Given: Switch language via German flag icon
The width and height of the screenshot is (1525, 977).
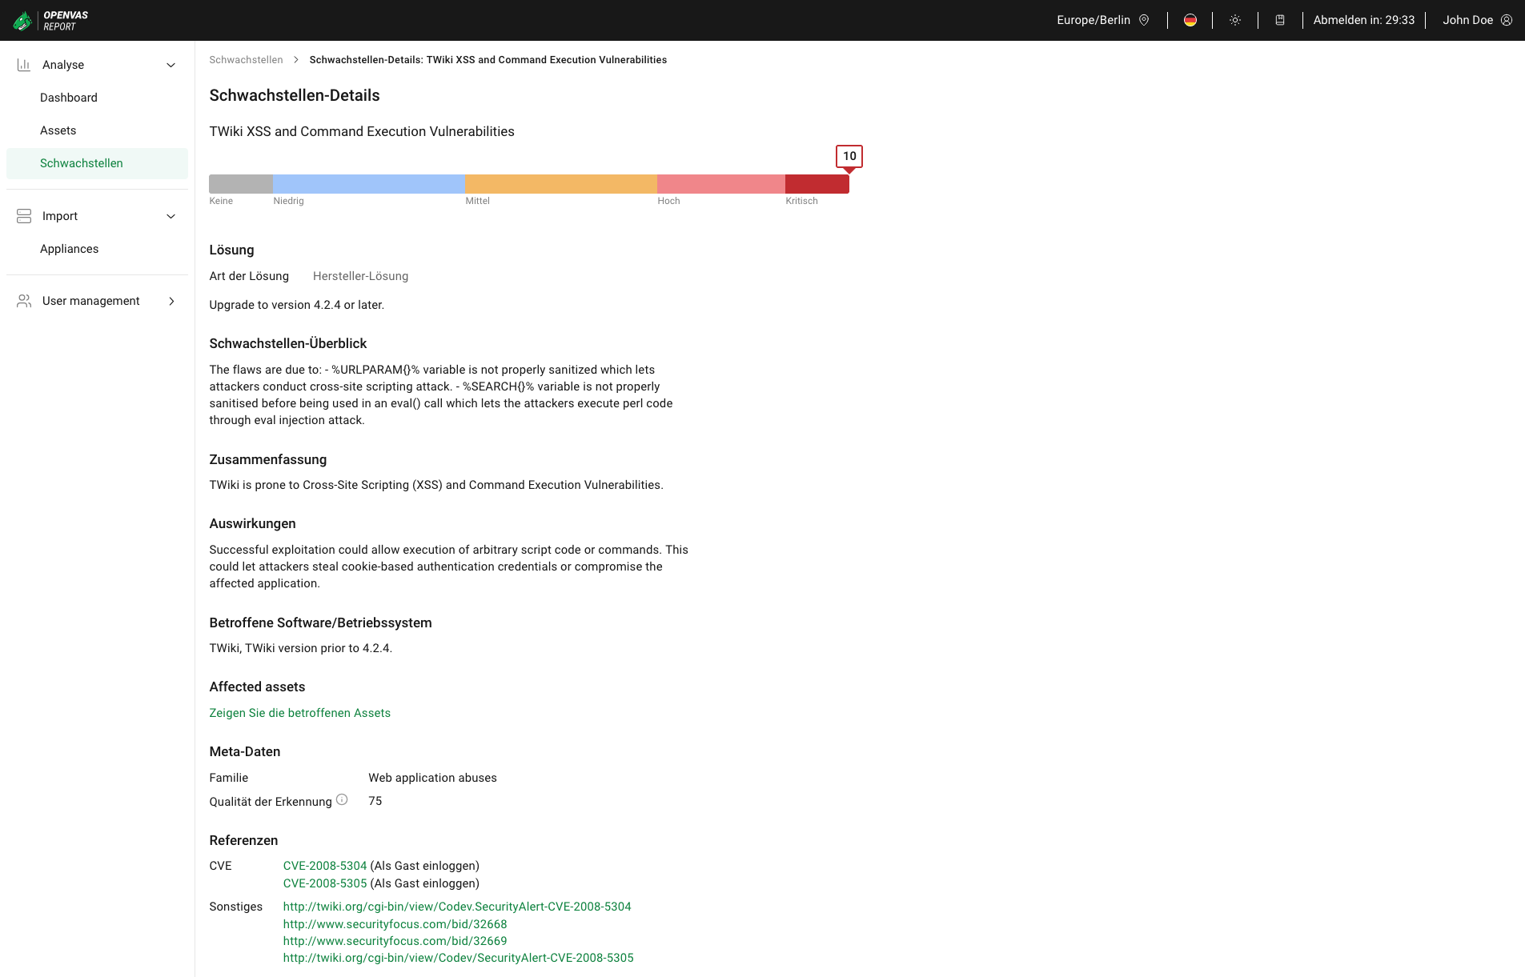Looking at the screenshot, I should coord(1190,20).
